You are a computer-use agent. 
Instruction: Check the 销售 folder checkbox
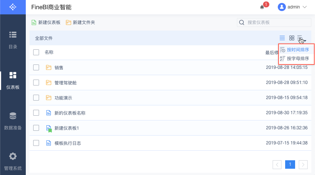tap(36, 67)
